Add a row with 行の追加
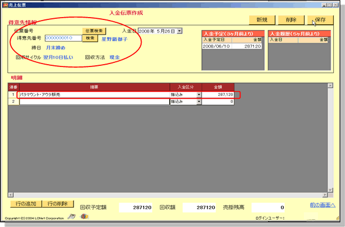 26,204
